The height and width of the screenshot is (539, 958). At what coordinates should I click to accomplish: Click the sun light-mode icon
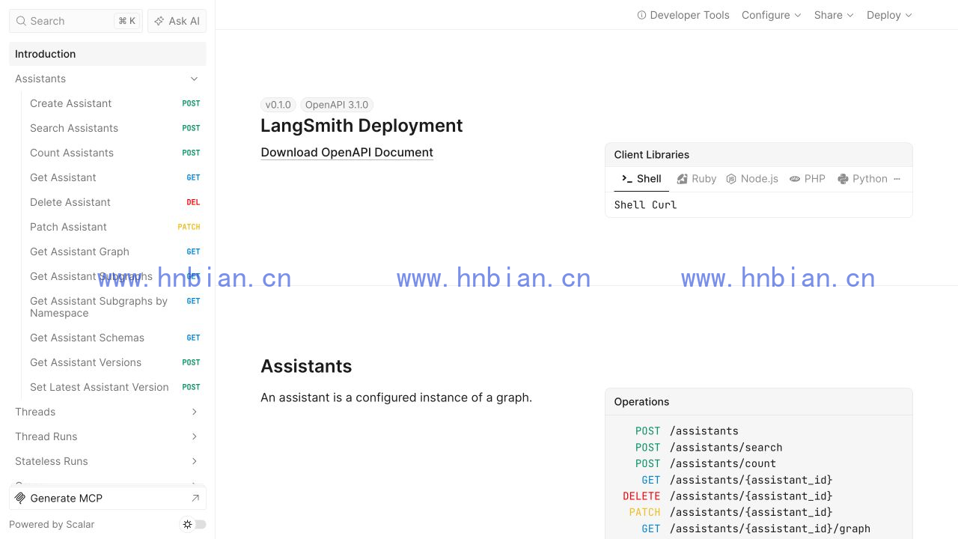[x=187, y=524]
